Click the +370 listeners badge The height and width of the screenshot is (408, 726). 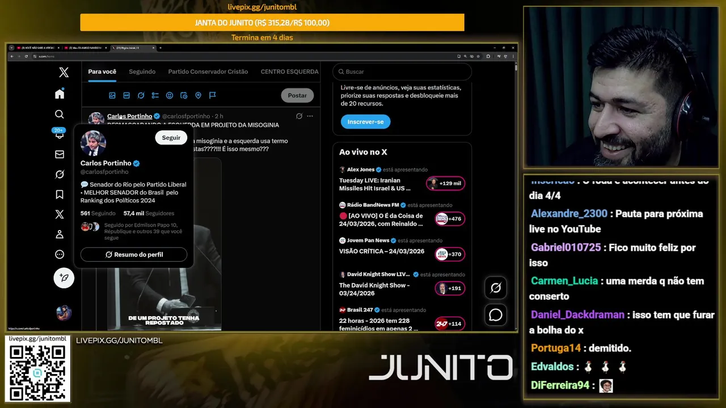(x=450, y=254)
